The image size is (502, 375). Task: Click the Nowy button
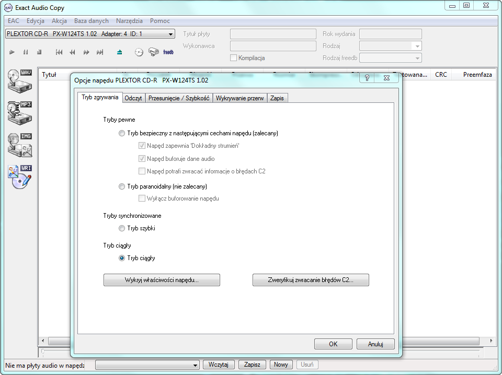[281, 365]
